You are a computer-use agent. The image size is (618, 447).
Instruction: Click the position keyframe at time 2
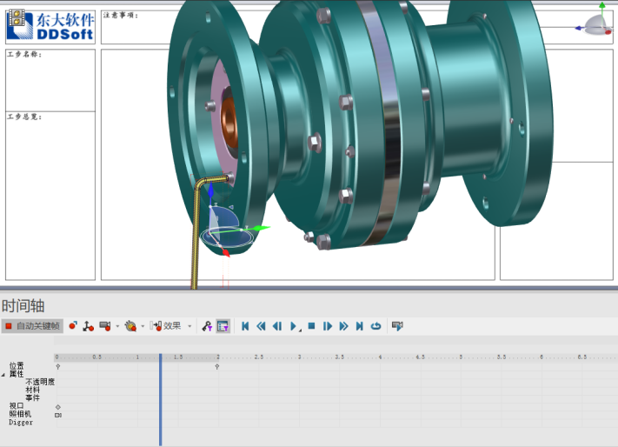coord(217,367)
